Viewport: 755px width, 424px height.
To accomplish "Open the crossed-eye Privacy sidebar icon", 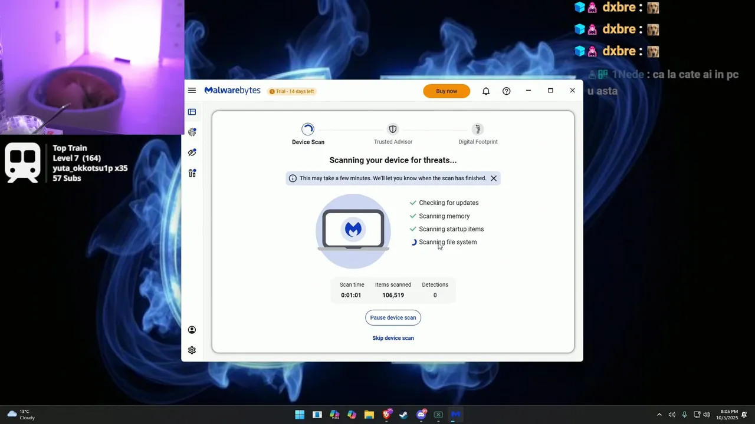I will tap(192, 153).
